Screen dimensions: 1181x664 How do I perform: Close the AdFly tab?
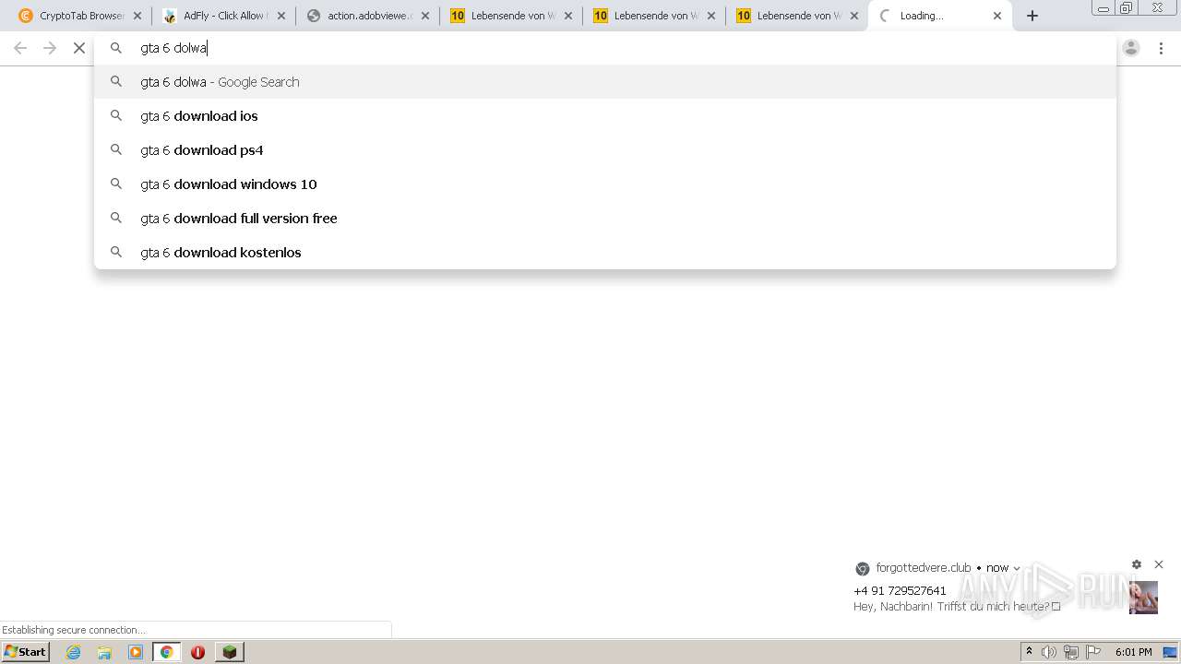click(281, 16)
